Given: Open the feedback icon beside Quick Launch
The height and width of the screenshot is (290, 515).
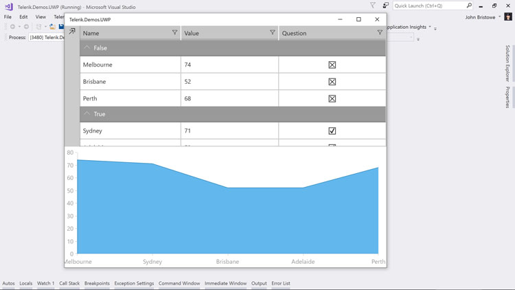Looking at the screenshot, I should click(385, 5).
